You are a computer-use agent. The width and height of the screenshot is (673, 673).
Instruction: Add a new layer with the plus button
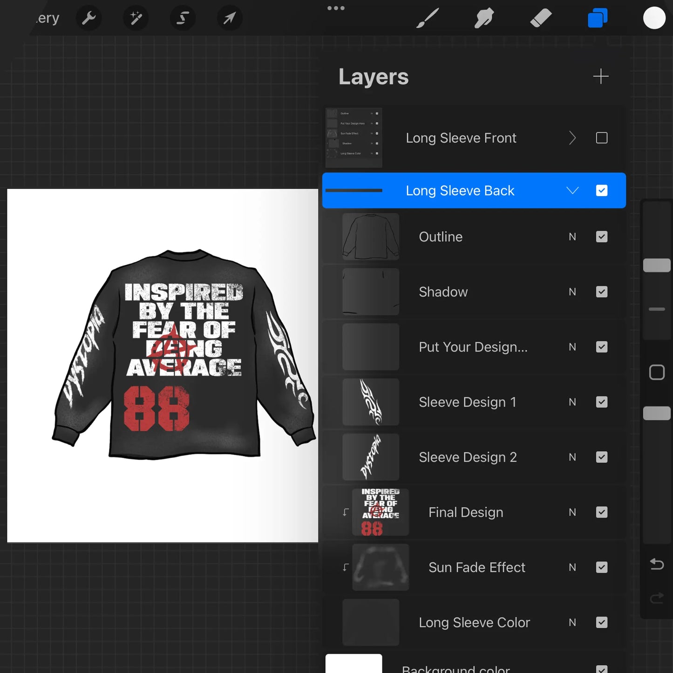tap(601, 76)
